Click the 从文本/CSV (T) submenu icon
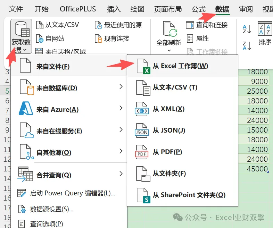 tap(143, 88)
